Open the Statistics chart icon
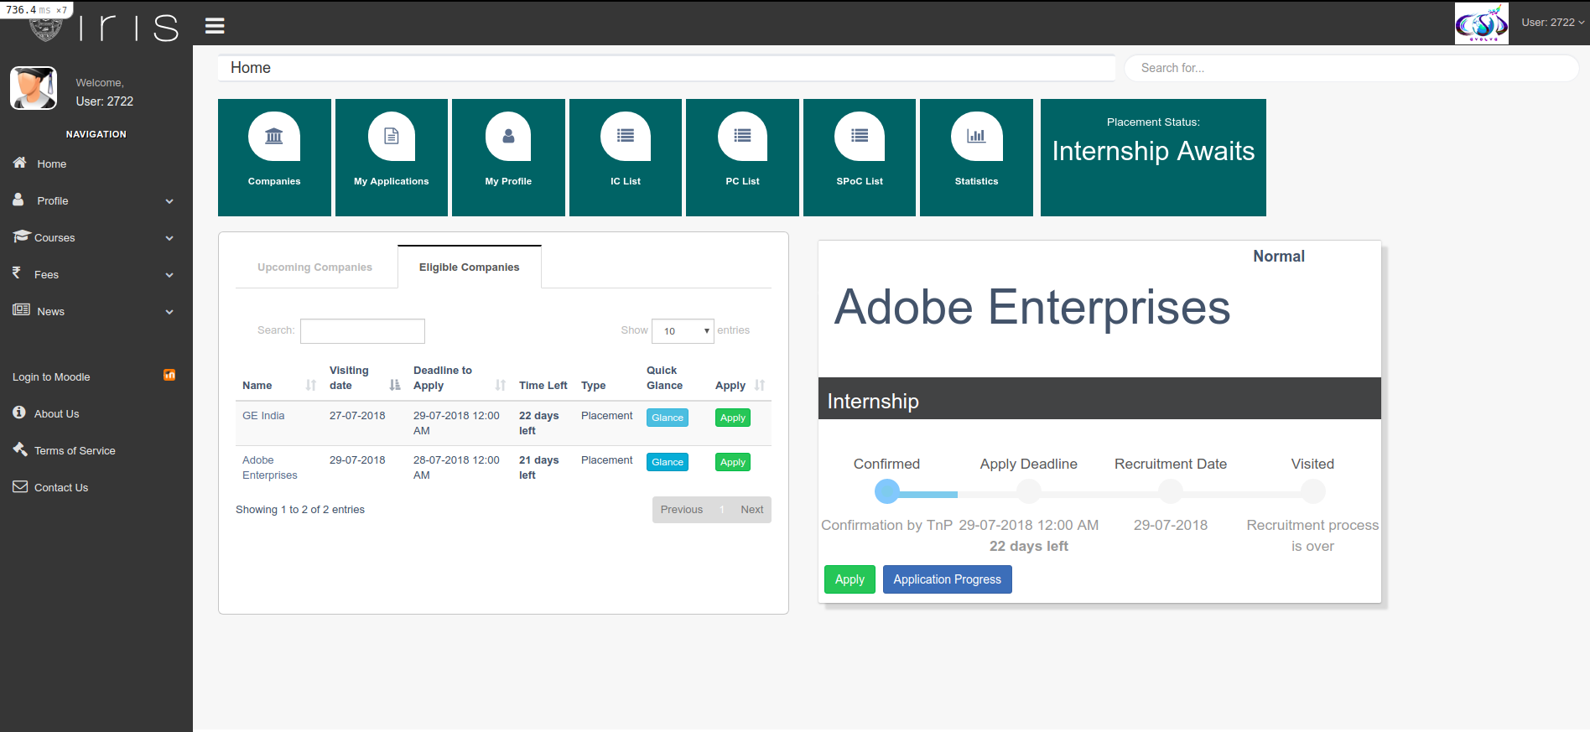The width and height of the screenshot is (1590, 732). [x=976, y=137]
